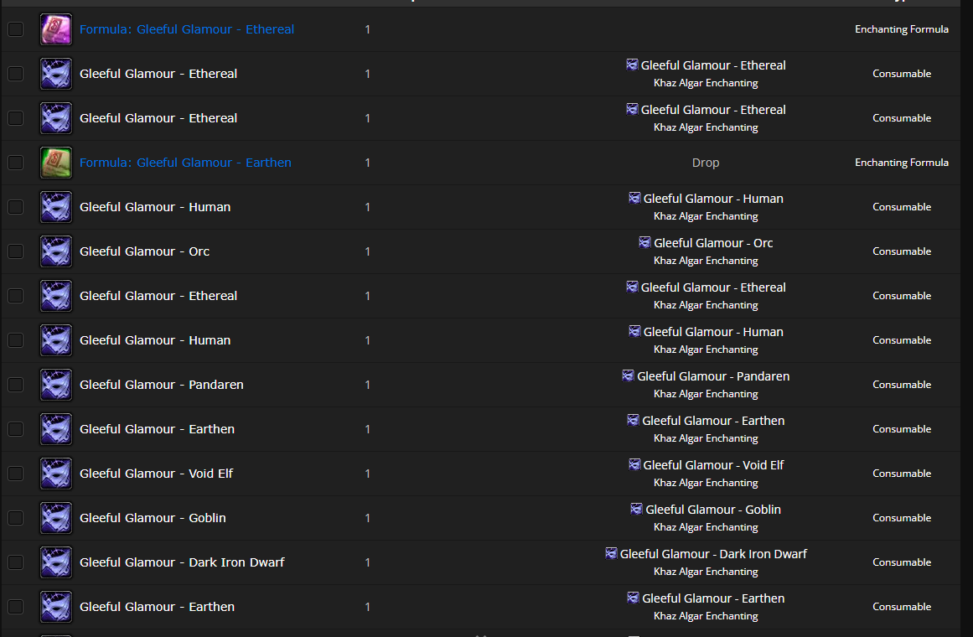Click Khaz Algar Enchanting under the Void Elf source
This screenshot has width=973, height=637.
point(706,483)
